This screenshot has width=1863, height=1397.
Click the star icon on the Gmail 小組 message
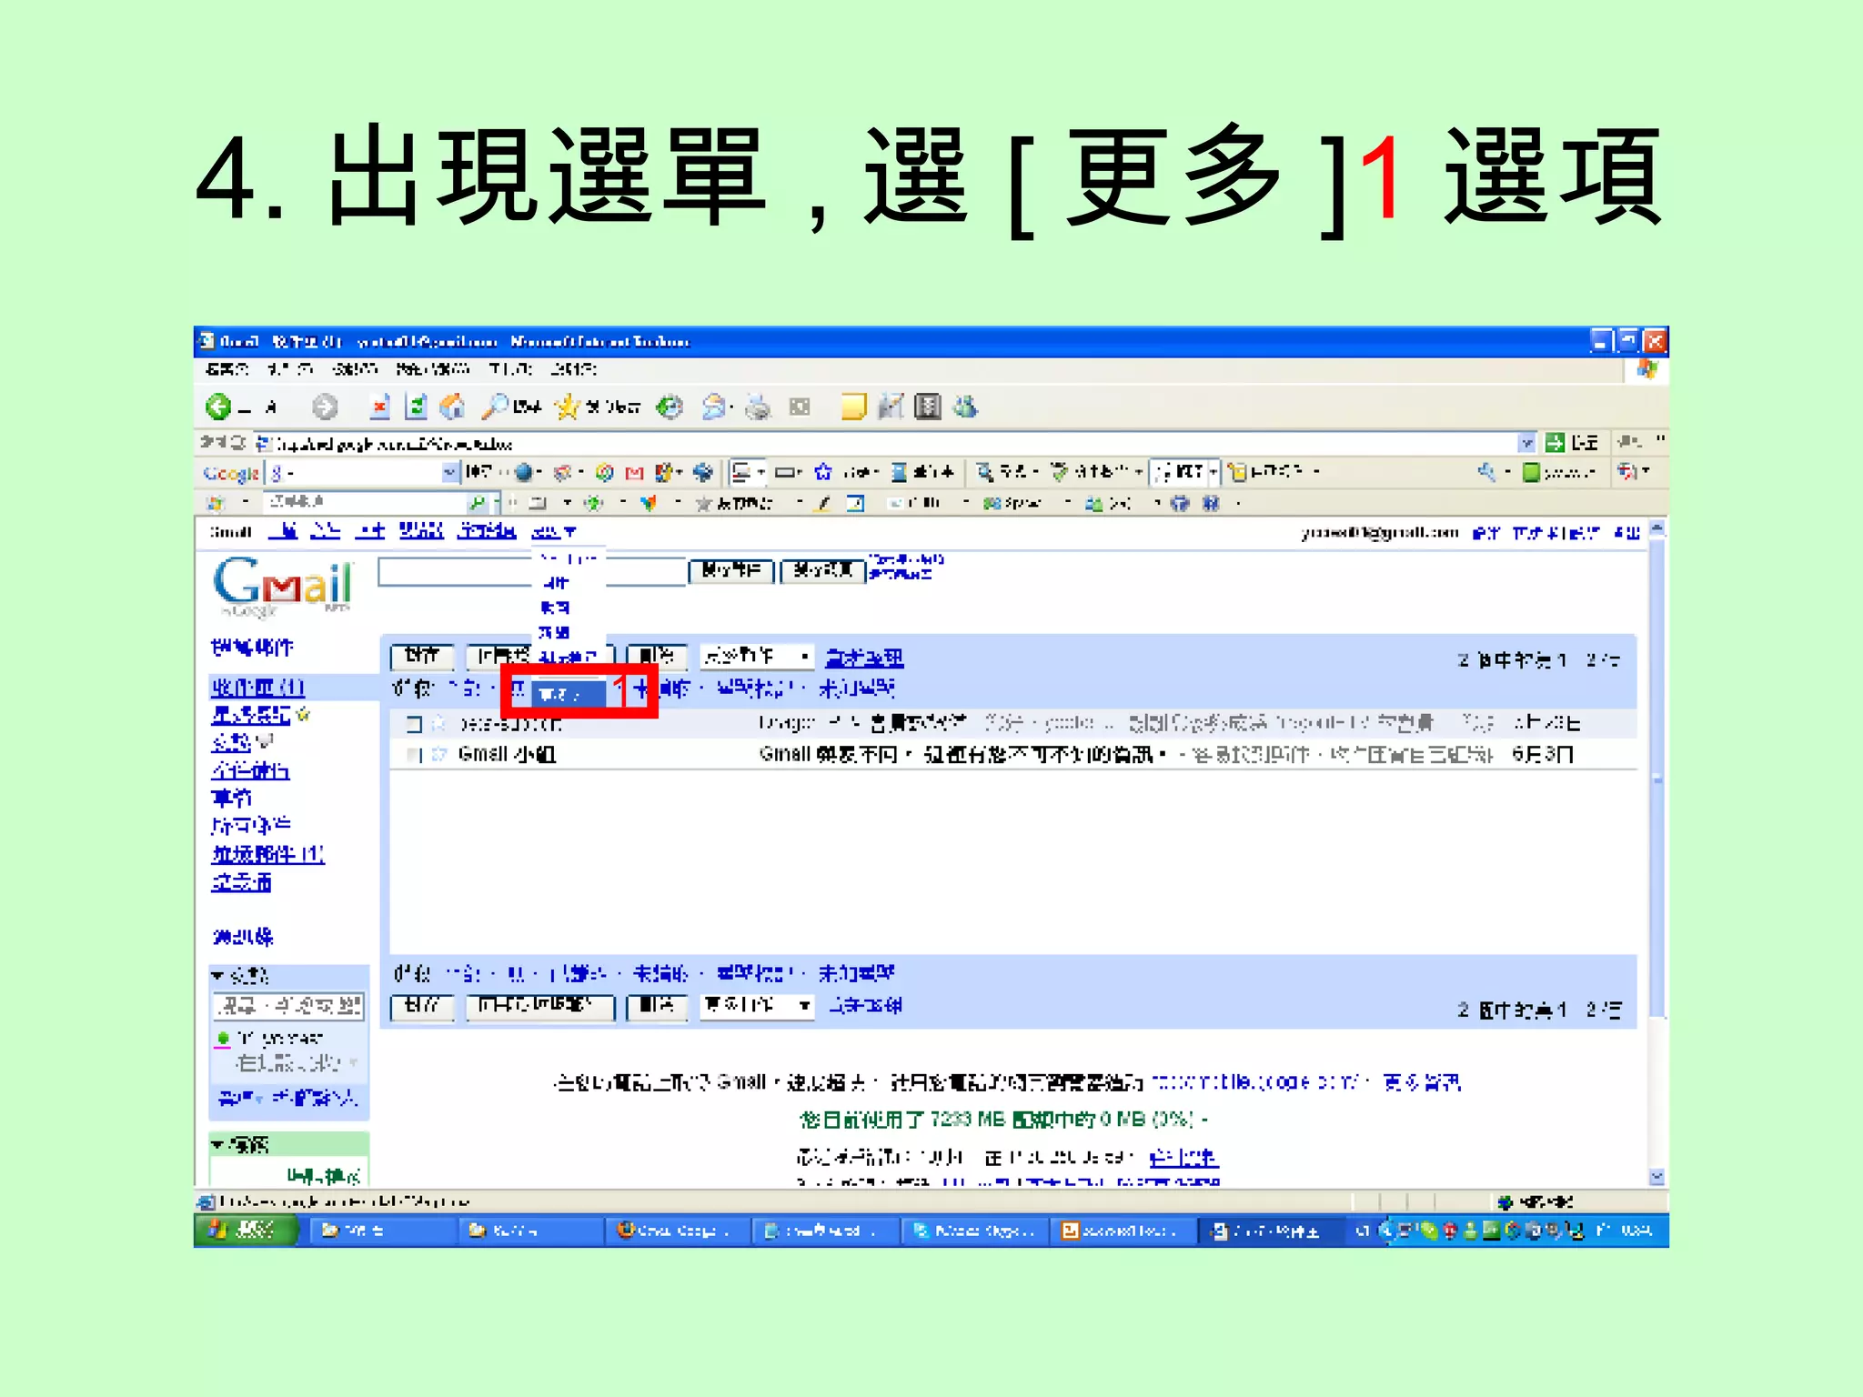pos(439,754)
